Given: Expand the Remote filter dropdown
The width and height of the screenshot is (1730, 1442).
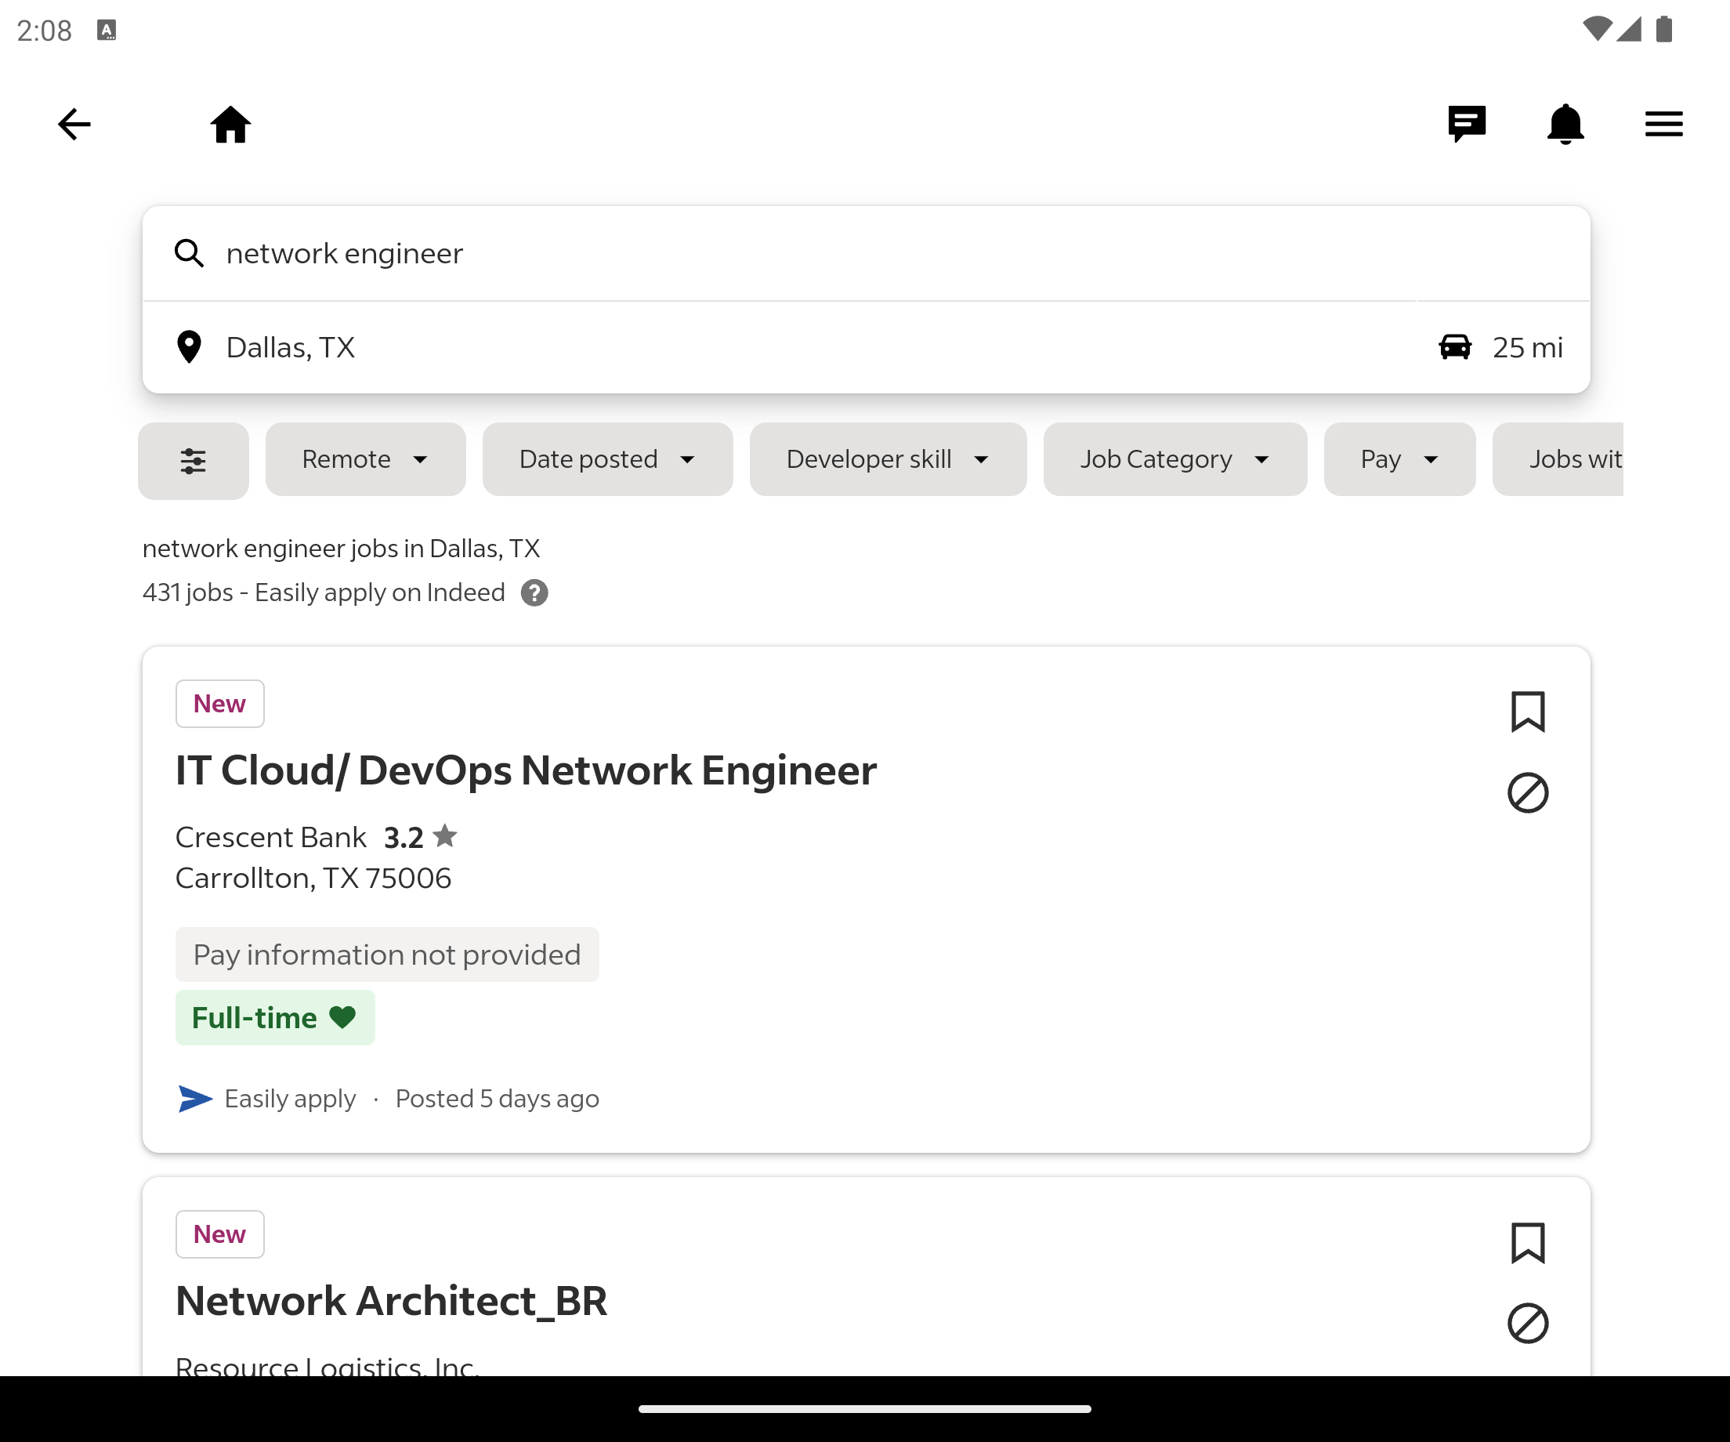Looking at the screenshot, I should point(366,460).
